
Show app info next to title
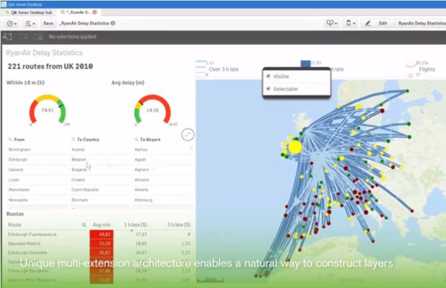[x=113, y=23]
